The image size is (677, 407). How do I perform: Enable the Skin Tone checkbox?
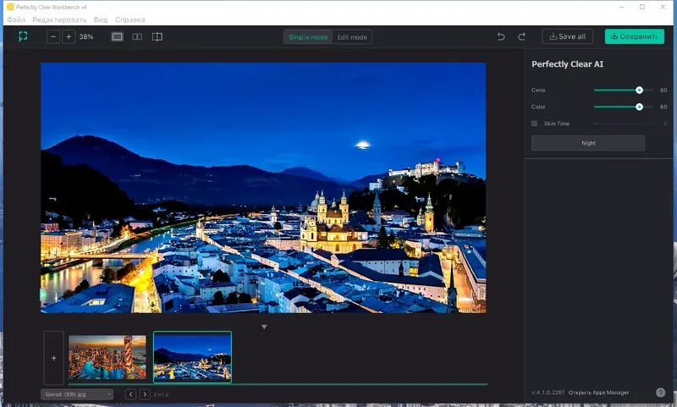(x=534, y=124)
